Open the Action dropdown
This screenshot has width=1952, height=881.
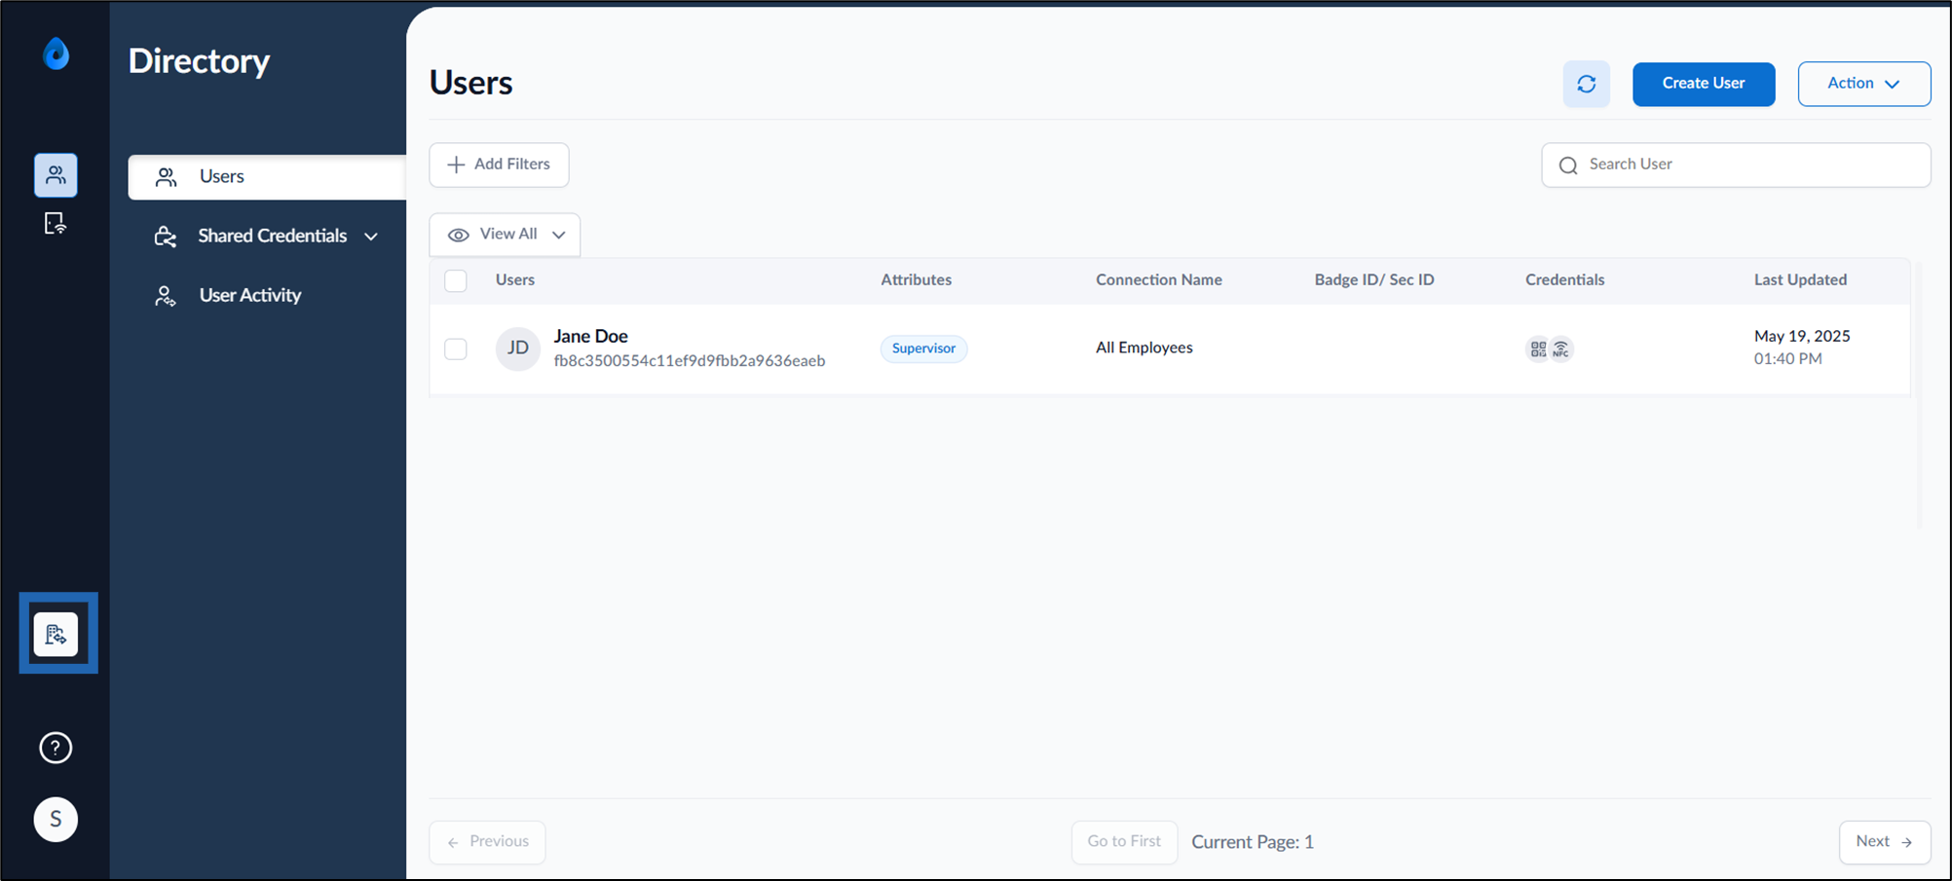coord(1864,84)
